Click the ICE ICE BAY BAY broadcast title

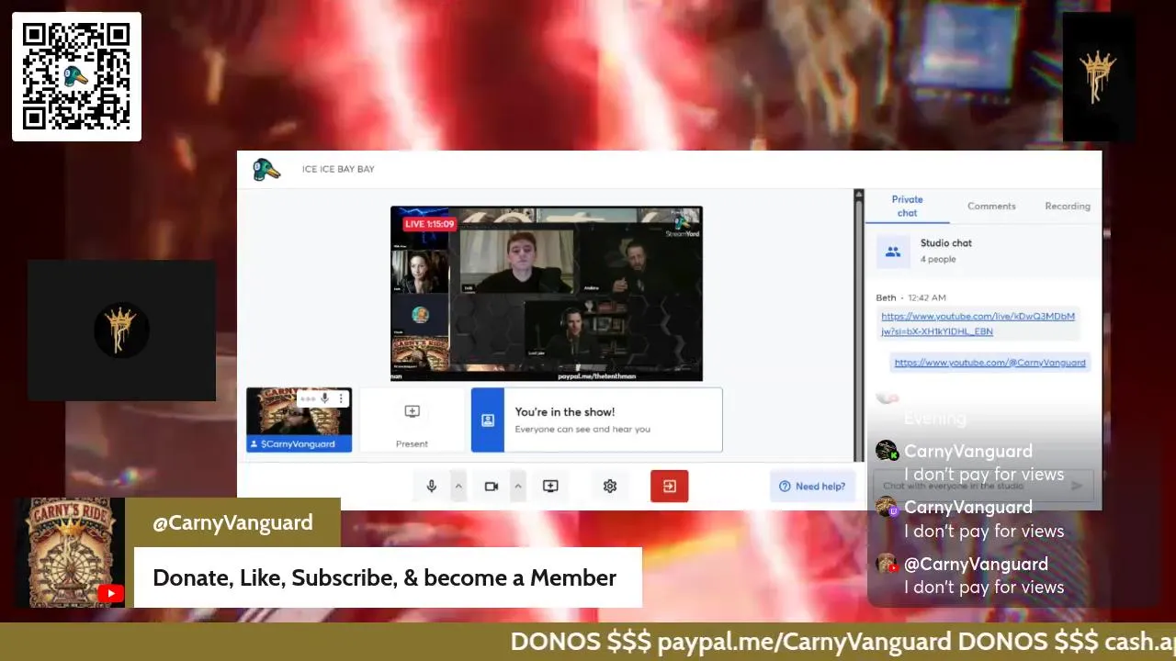pyautogui.click(x=338, y=169)
